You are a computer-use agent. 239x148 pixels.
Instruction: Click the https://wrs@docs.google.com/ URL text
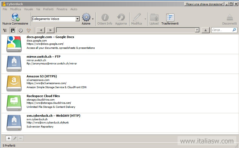pos(45,44)
